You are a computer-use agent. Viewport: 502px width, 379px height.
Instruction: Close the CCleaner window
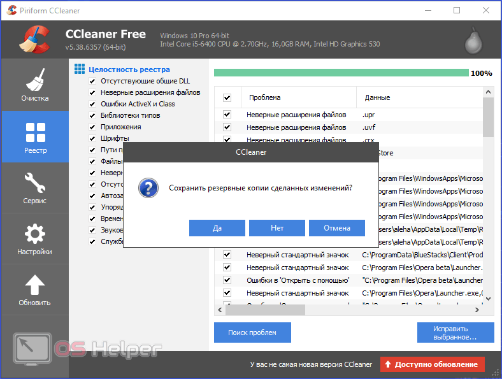click(485, 10)
